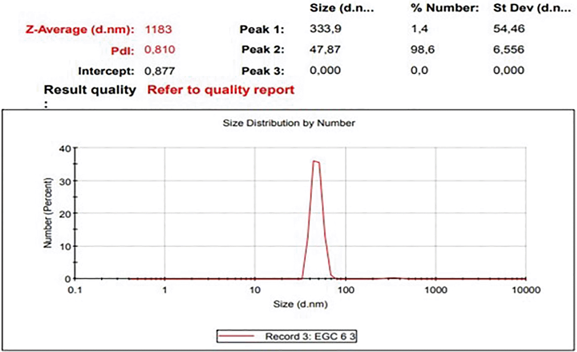Click Peak 1 standard deviation 54,46
Image resolution: width=577 pixels, height=352 pixels.
point(509,29)
